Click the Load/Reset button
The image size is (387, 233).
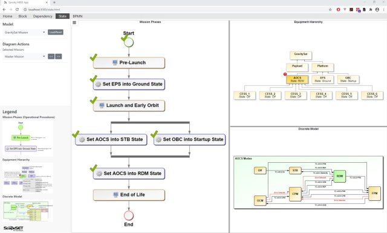[56, 32]
